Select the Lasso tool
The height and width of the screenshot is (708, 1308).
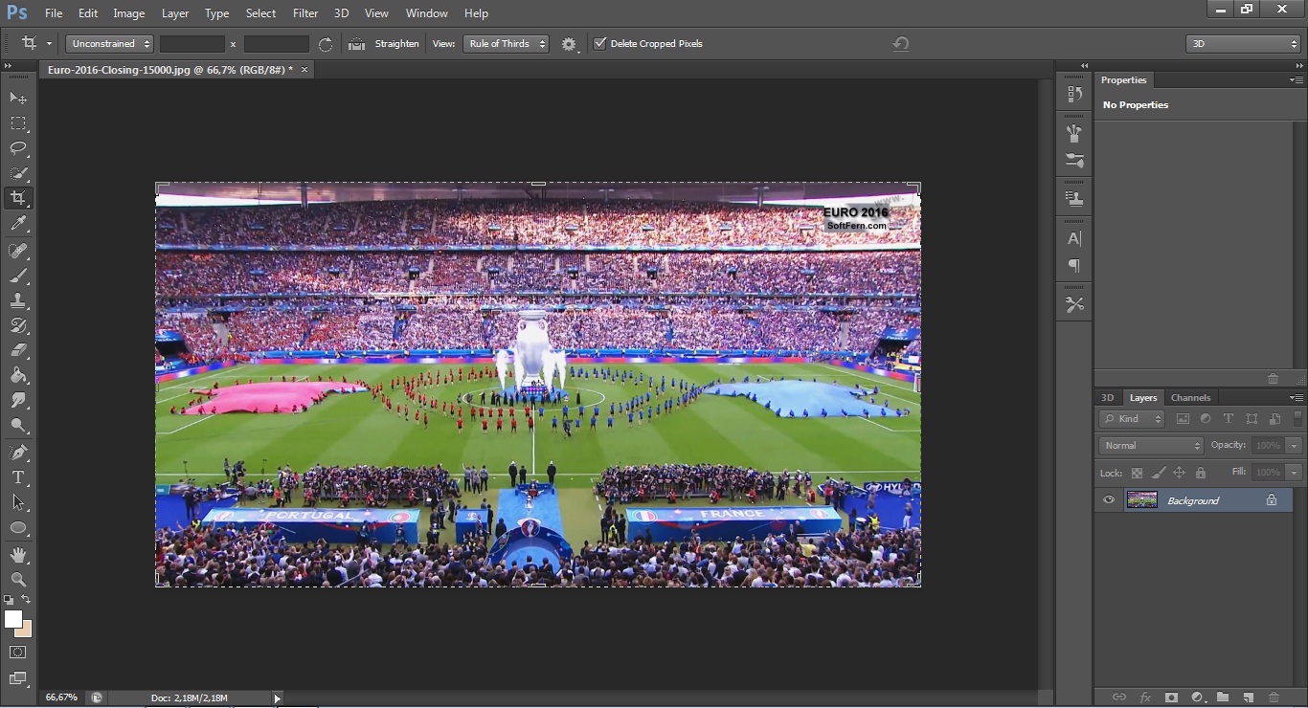18,148
